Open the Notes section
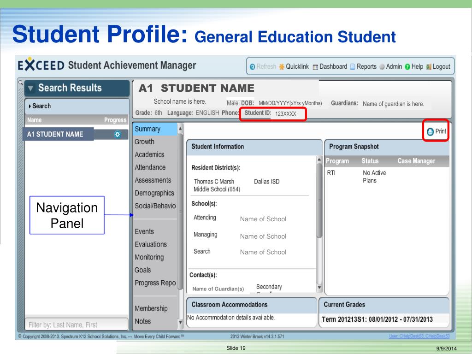This screenshot has width=472, height=354. (x=143, y=321)
